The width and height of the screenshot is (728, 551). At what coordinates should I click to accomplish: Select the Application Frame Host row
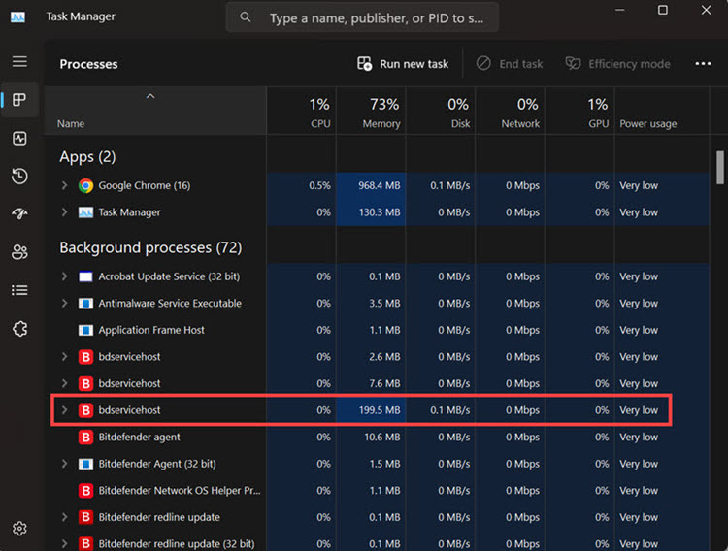(x=151, y=330)
